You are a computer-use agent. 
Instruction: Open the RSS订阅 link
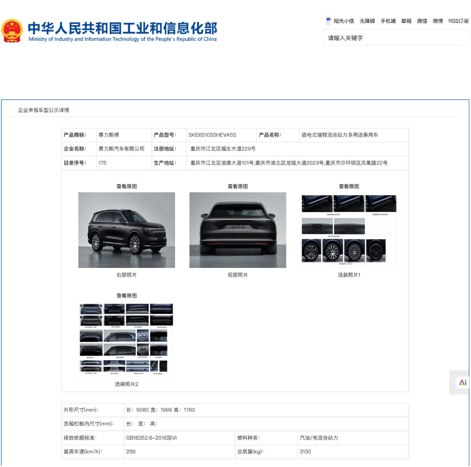[x=458, y=21]
